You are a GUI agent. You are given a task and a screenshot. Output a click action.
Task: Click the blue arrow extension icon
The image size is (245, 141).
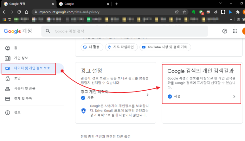[230, 12]
